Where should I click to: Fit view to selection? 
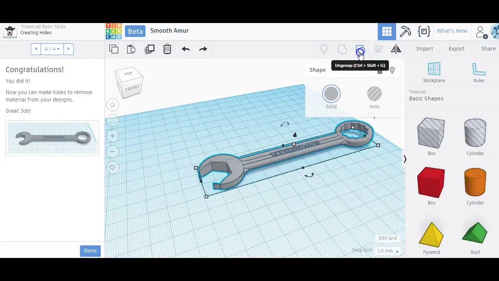113,121
